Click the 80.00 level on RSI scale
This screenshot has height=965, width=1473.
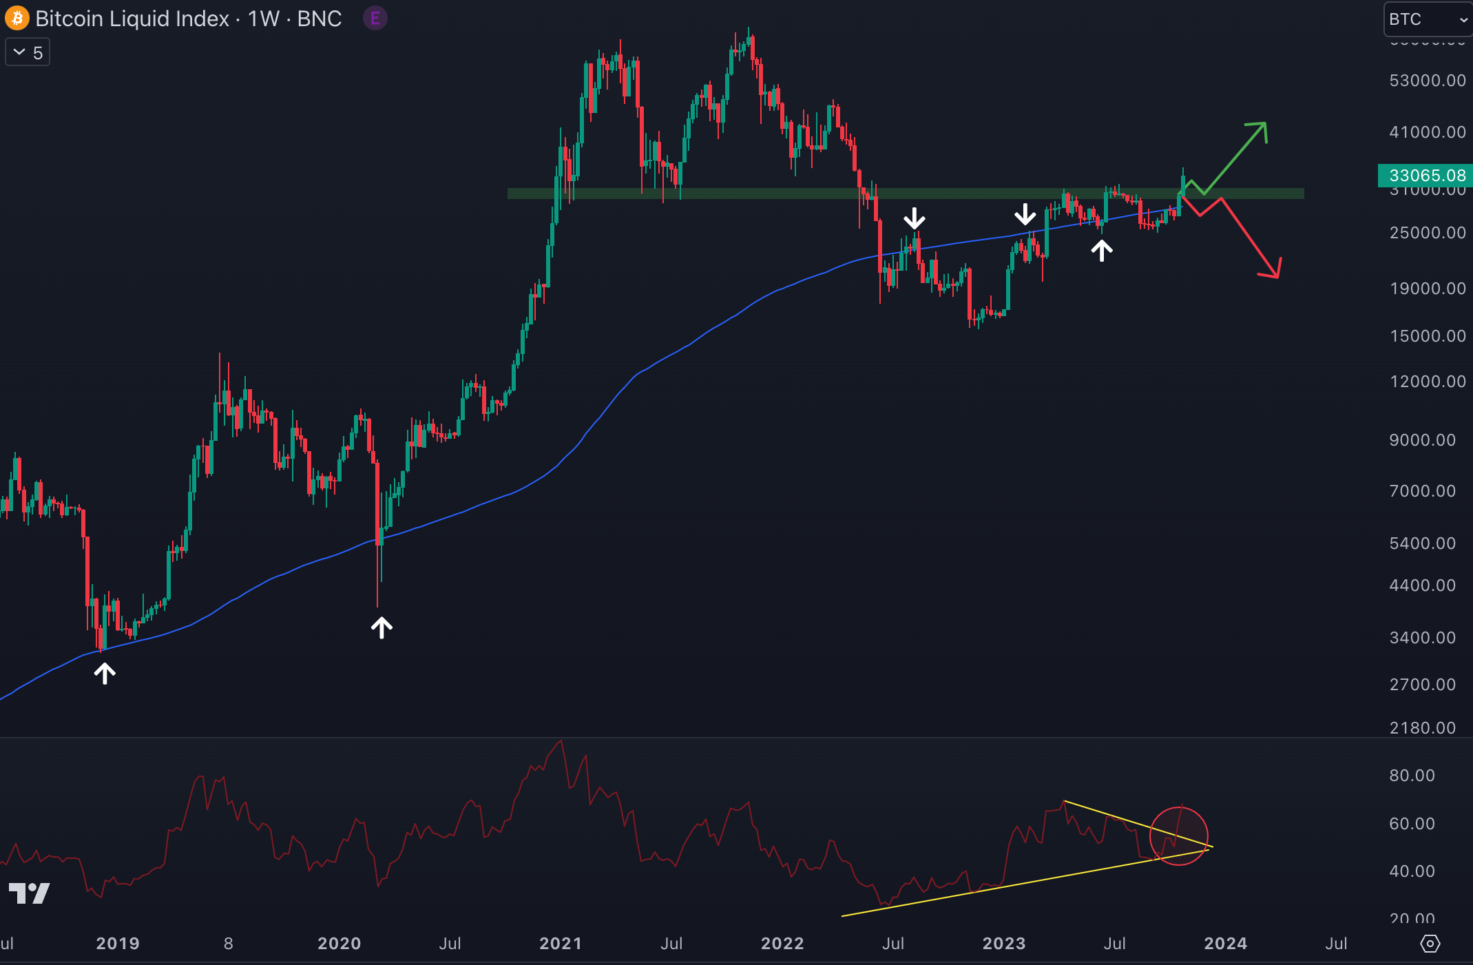point(1412,776)
